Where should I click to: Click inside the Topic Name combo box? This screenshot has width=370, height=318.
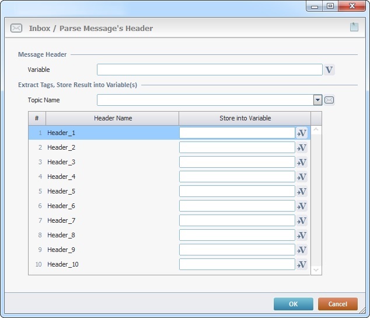(204, 100)
